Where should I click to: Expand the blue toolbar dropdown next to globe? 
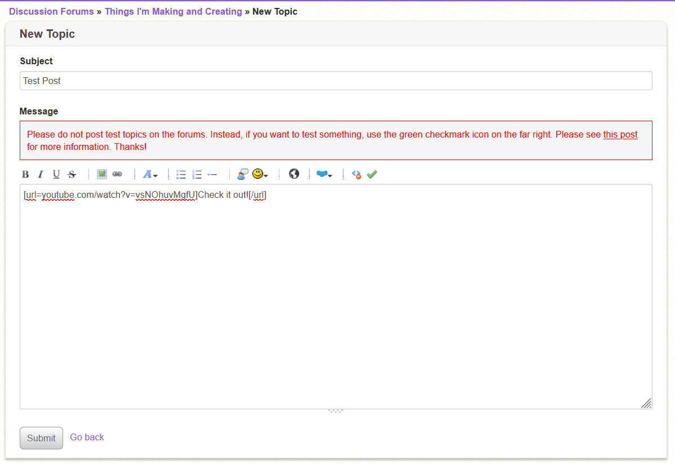tap(324, 174)
